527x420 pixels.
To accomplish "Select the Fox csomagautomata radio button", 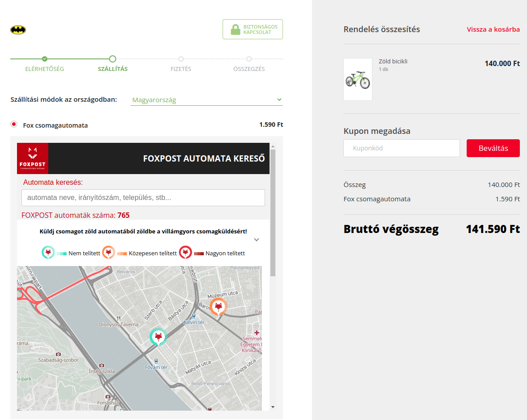I will [x=14, y=125].
